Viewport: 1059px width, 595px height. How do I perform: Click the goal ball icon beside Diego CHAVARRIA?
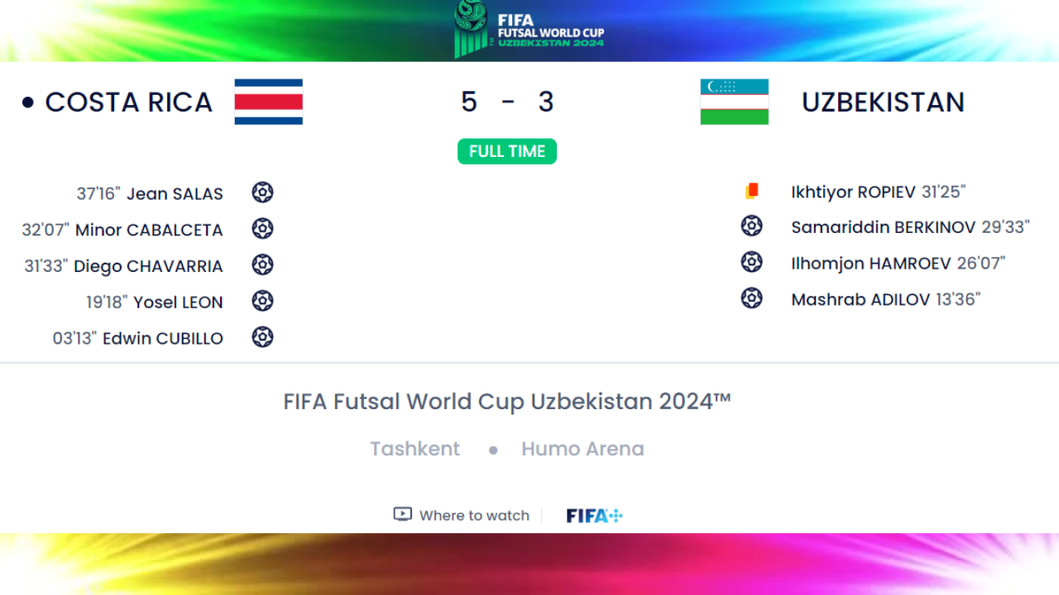point(262,264)
